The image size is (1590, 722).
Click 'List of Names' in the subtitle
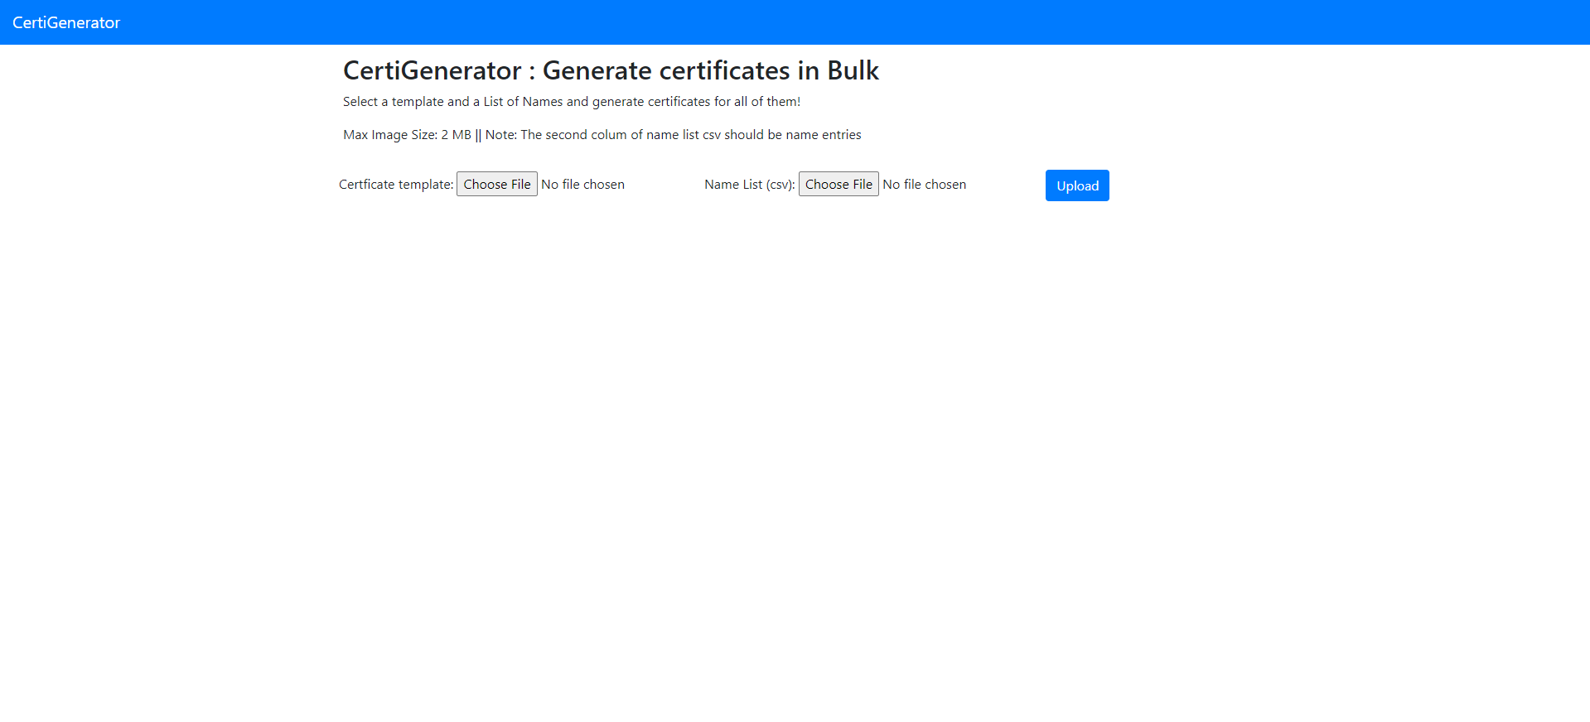(523, 102)
